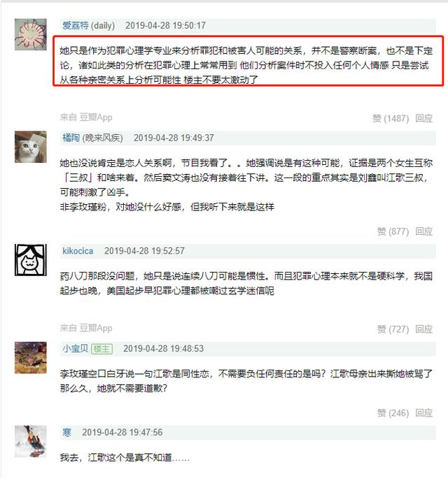Screen dimensions: 448x478
Task: Reply to 小宝贝's comment via 回应
Action: (424, 413)
